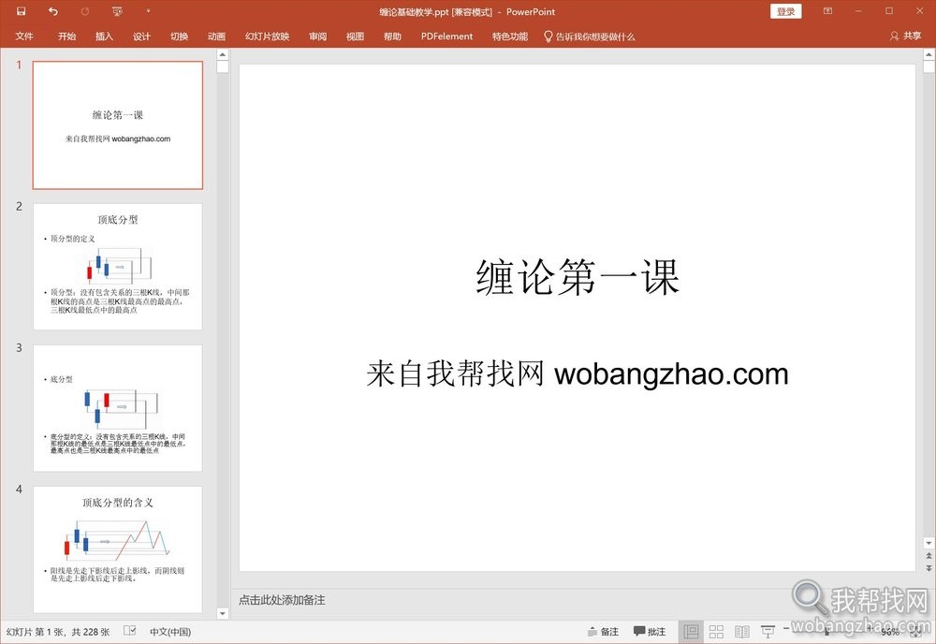Save the presentation via Quick Access toolbar
Viewport: 936px width, 644px height.
pyautogui.click(x=21, y=11)
